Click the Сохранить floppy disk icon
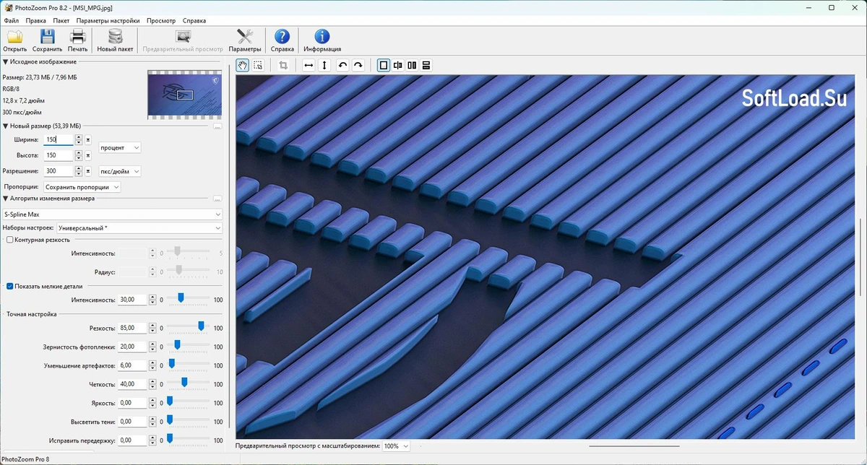Image resolution: width=867 pixels, height=465 pixels. click(47, 36)
